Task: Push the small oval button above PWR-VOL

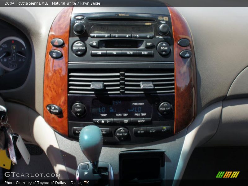Action: pos(79,18)
